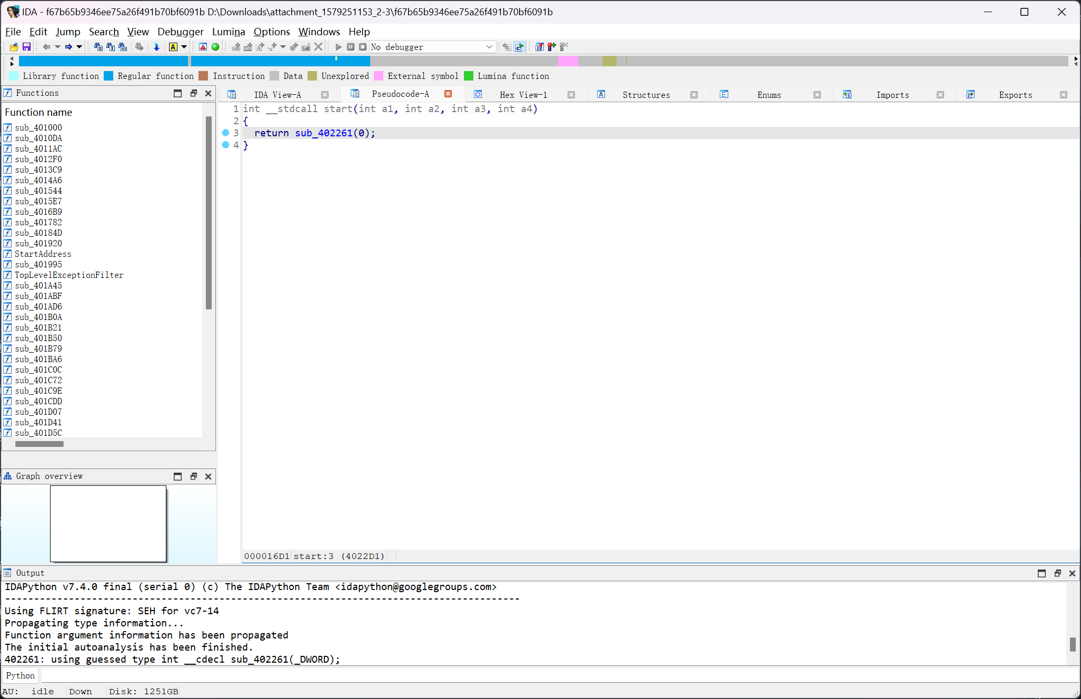The width and height of the screenshot is (1081, 699).
Task: Start process with the play button
Action: tap(339, 47)
